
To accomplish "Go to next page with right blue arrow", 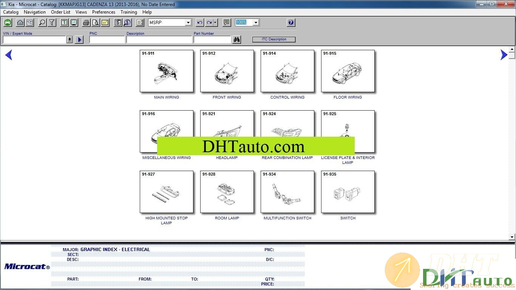I will coord(504,55).
